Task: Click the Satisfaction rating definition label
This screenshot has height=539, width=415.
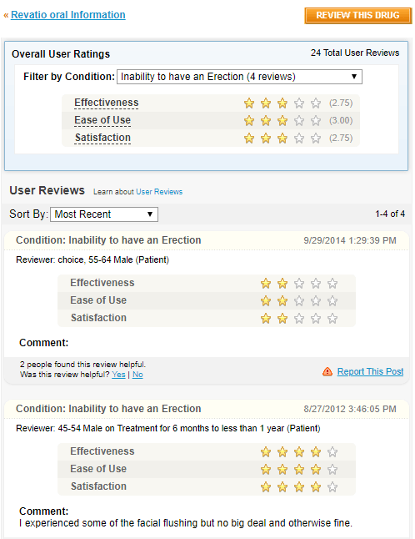Action: [x=102, y=138]
